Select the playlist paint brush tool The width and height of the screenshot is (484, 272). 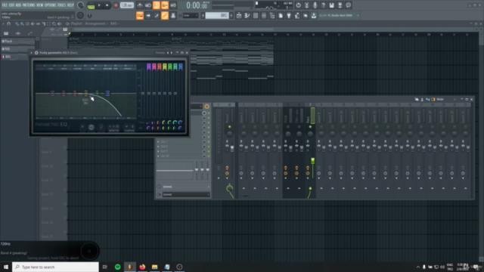(22, 23)
